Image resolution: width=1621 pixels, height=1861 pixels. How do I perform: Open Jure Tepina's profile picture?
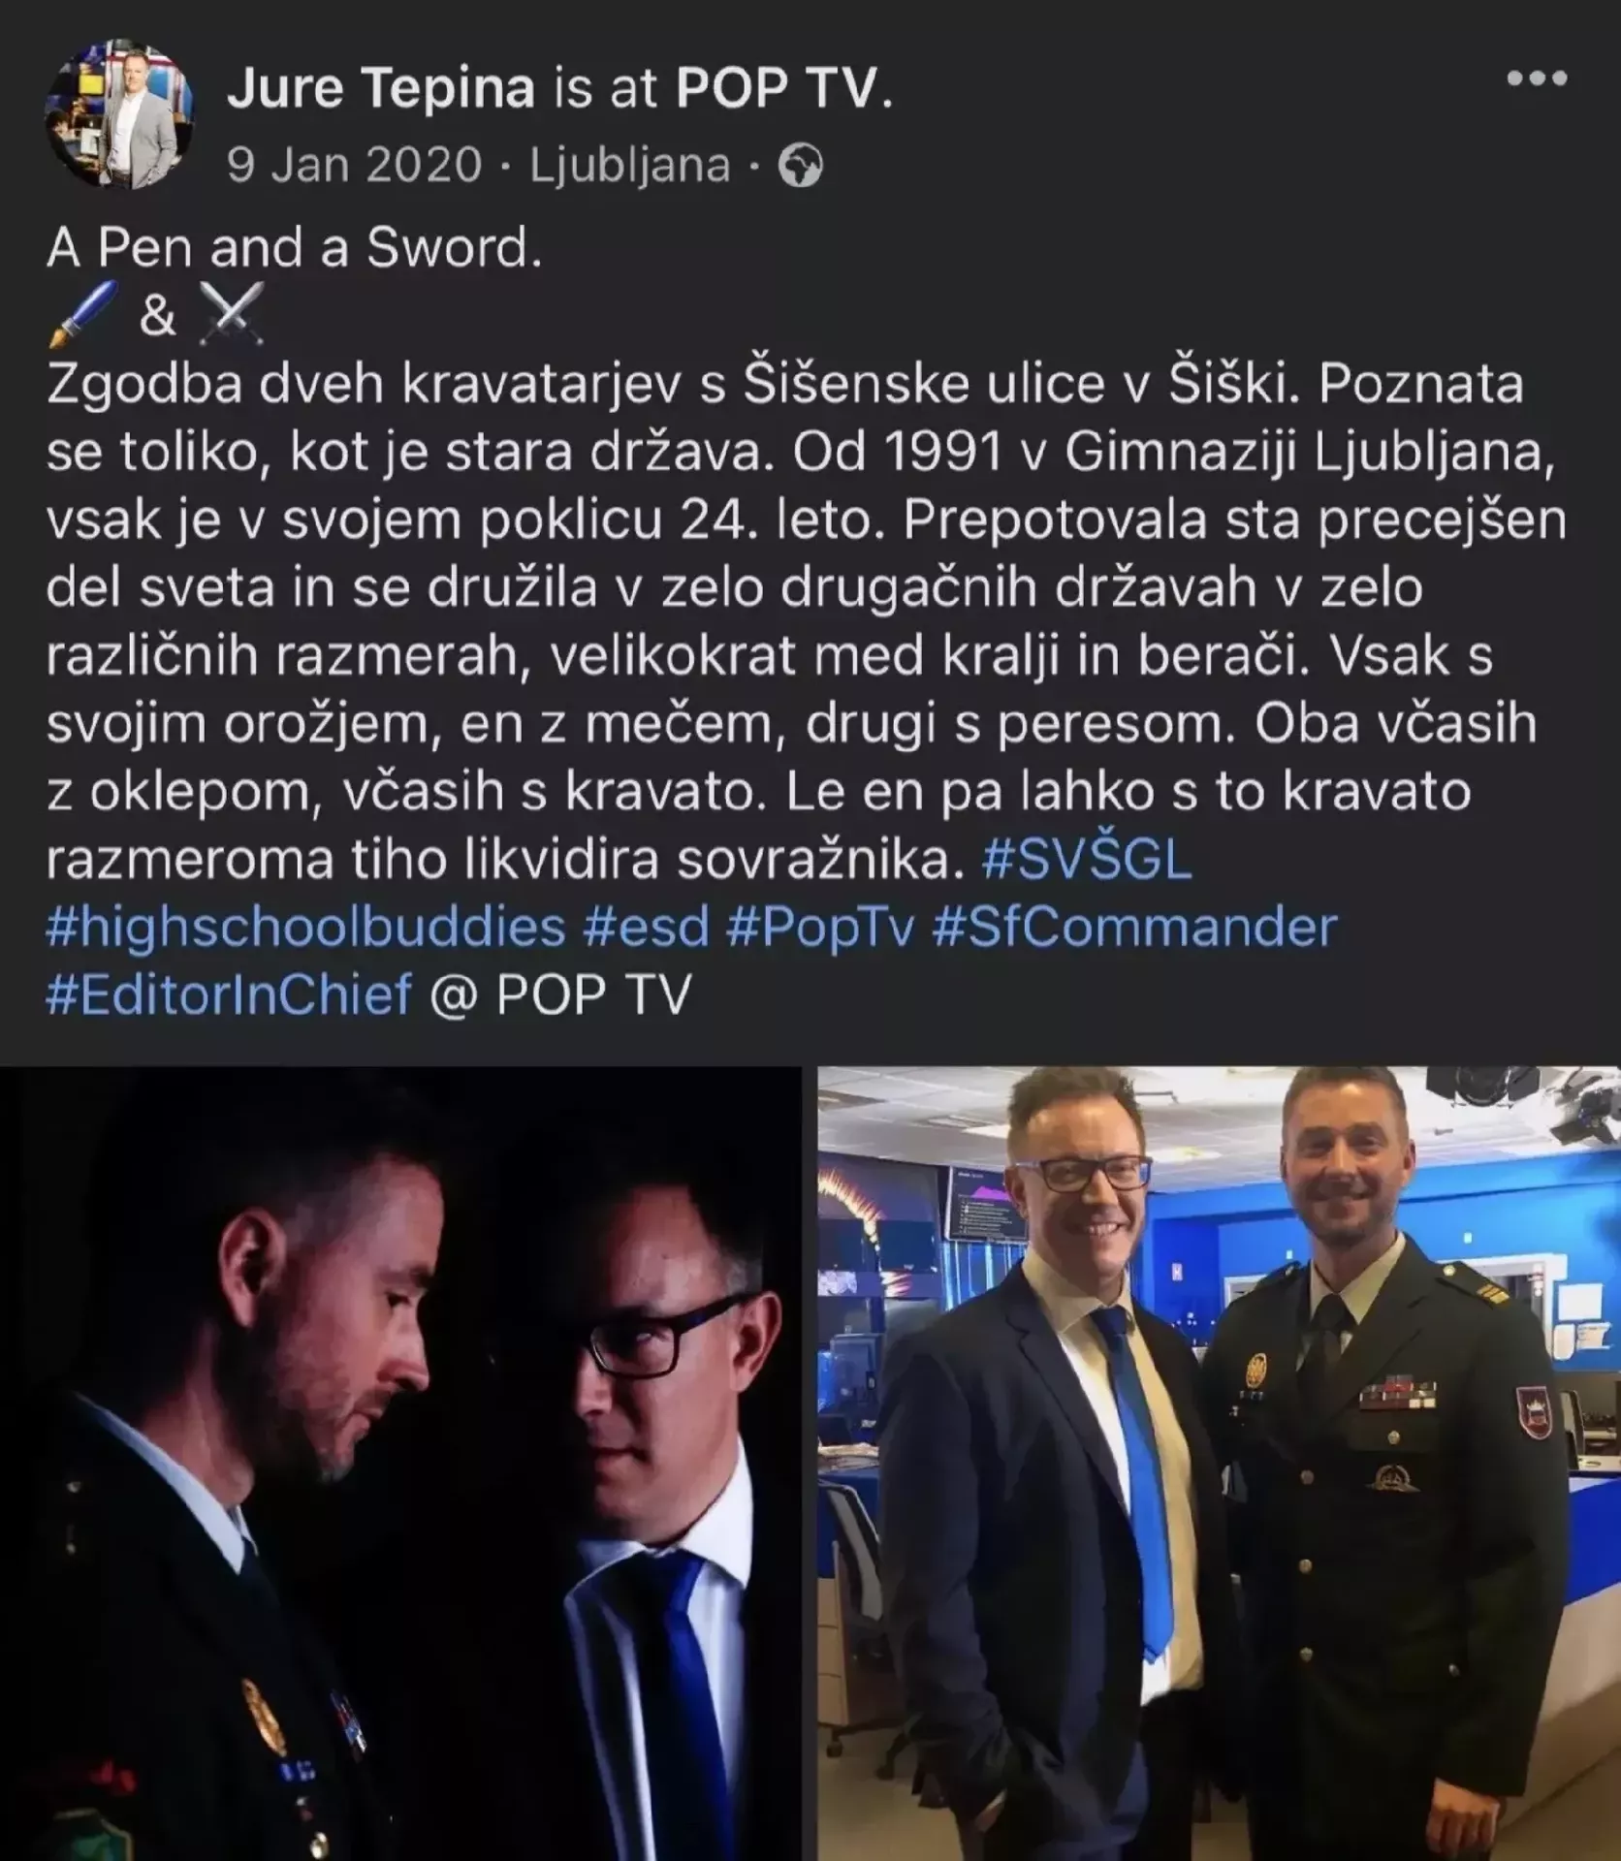click(118, 116)
